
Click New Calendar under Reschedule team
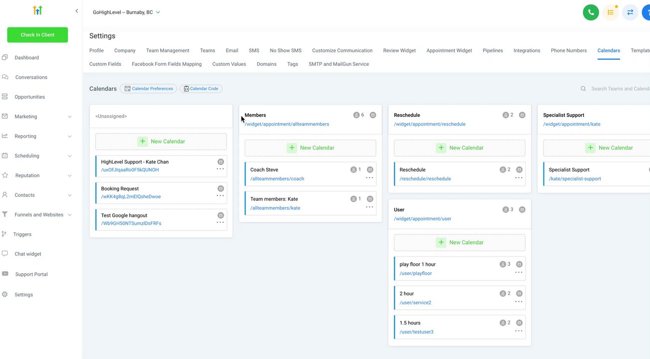[460, 148]
